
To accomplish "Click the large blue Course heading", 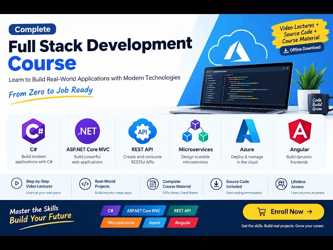I will (42, 64).
